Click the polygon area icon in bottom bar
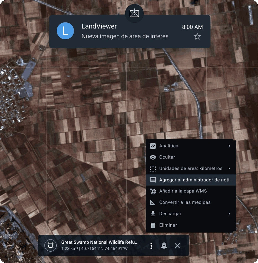Image resolution: width=258 pixels, height=263 pixels. 50,246
